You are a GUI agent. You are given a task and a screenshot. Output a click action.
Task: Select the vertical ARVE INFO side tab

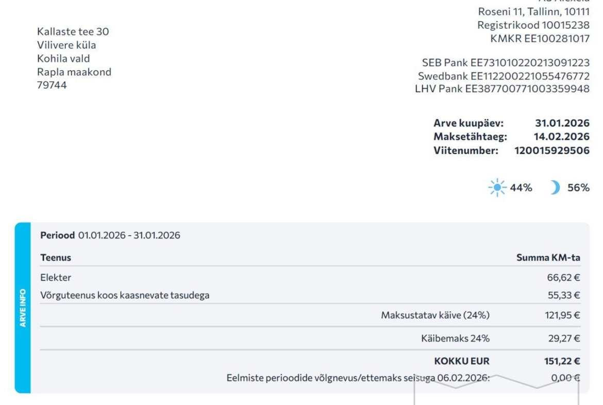[23, 308]
